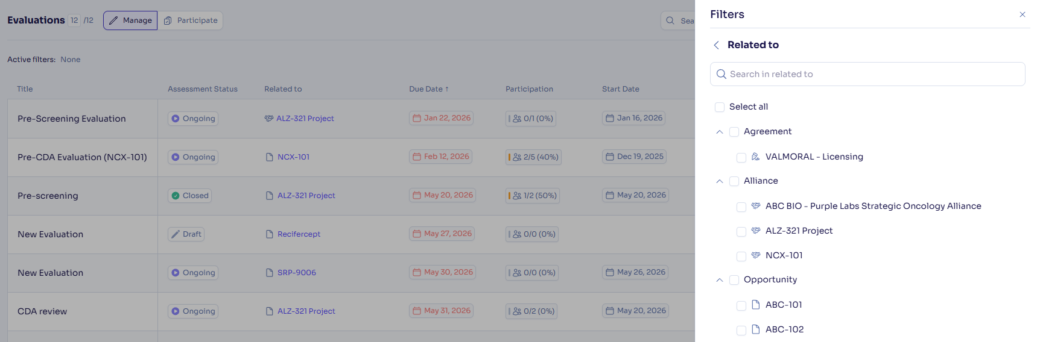
Task: Close the Filters panel with X icon
Action: tap(1023, 14)
